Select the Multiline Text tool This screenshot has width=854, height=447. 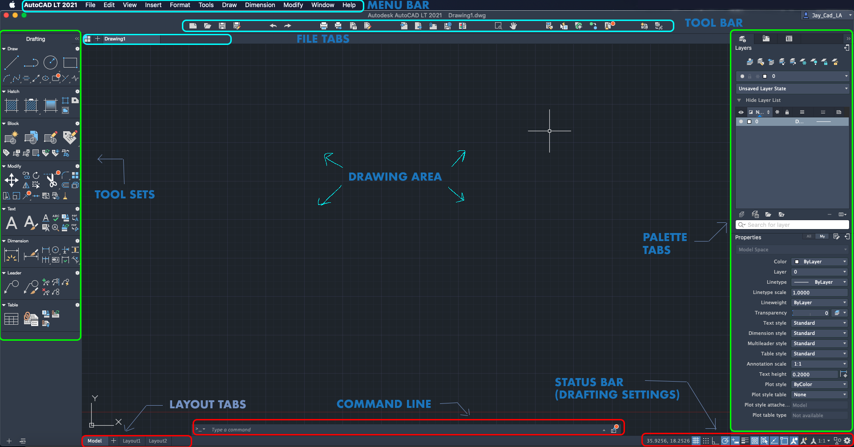pyautogui.click(x=12, y=223)
